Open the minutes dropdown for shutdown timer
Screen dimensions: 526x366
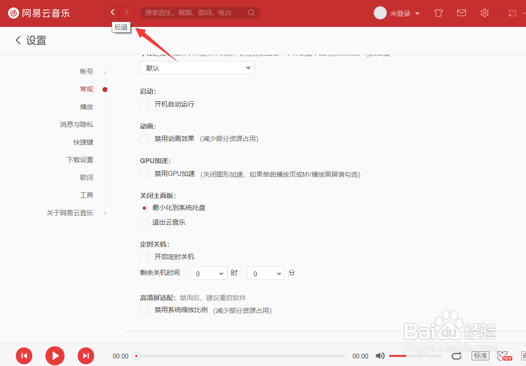266,273
